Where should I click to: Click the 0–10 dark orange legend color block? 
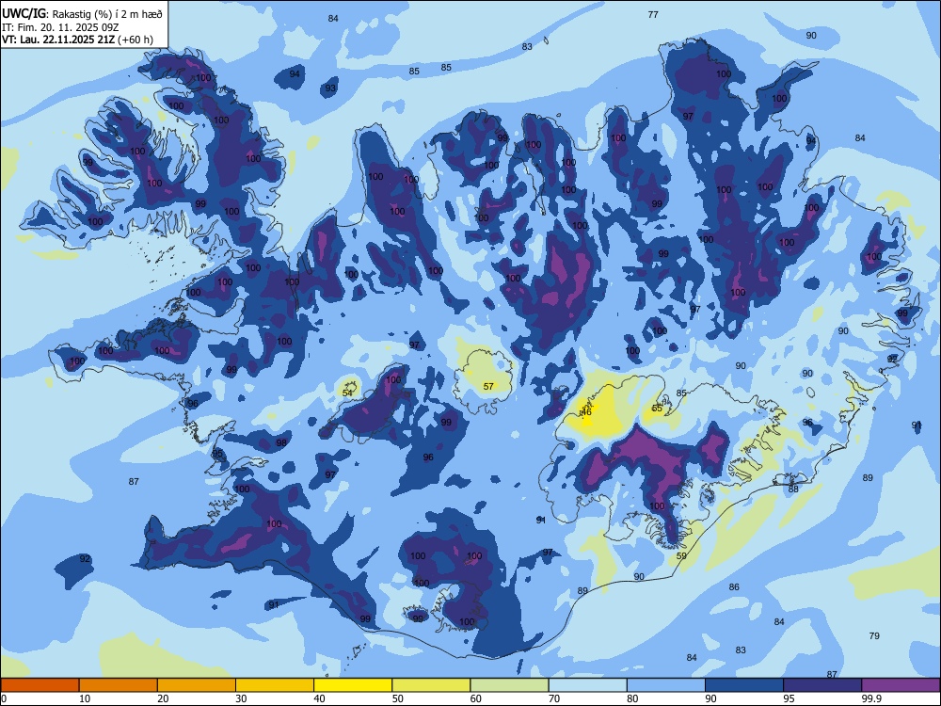pos(40,685)
